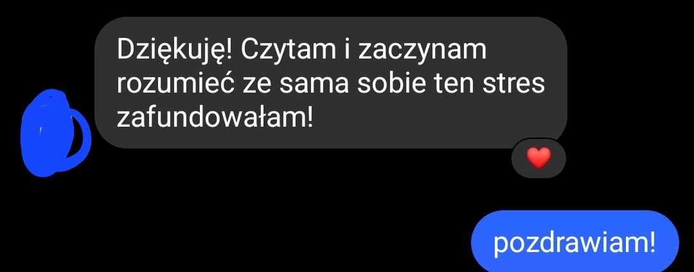
Task: Click the word 'Czytam' in the message
Action: [x=289, y=51]
